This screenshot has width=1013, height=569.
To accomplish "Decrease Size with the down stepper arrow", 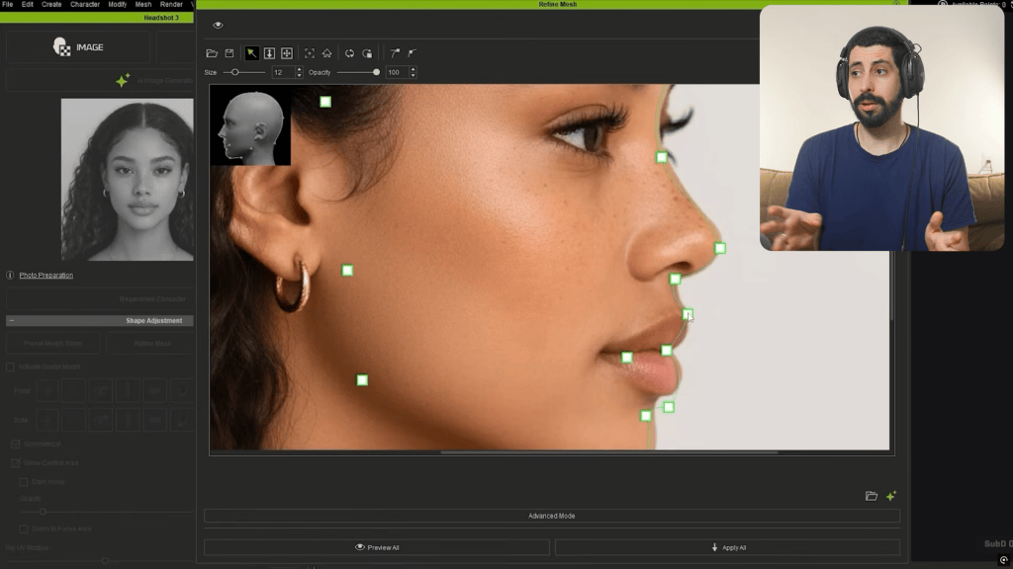I will click(x=299, y=75).
